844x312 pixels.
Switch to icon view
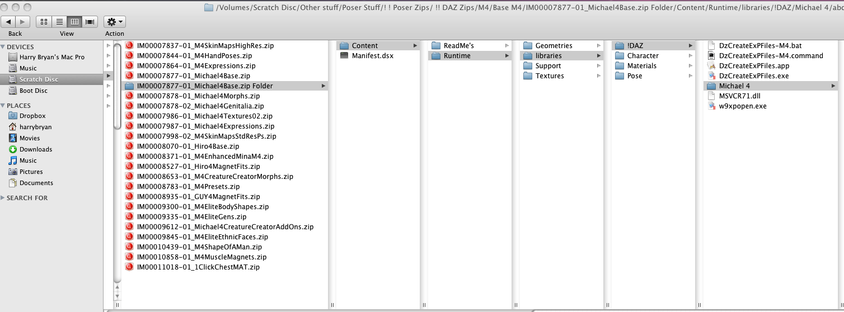(44, 22)
